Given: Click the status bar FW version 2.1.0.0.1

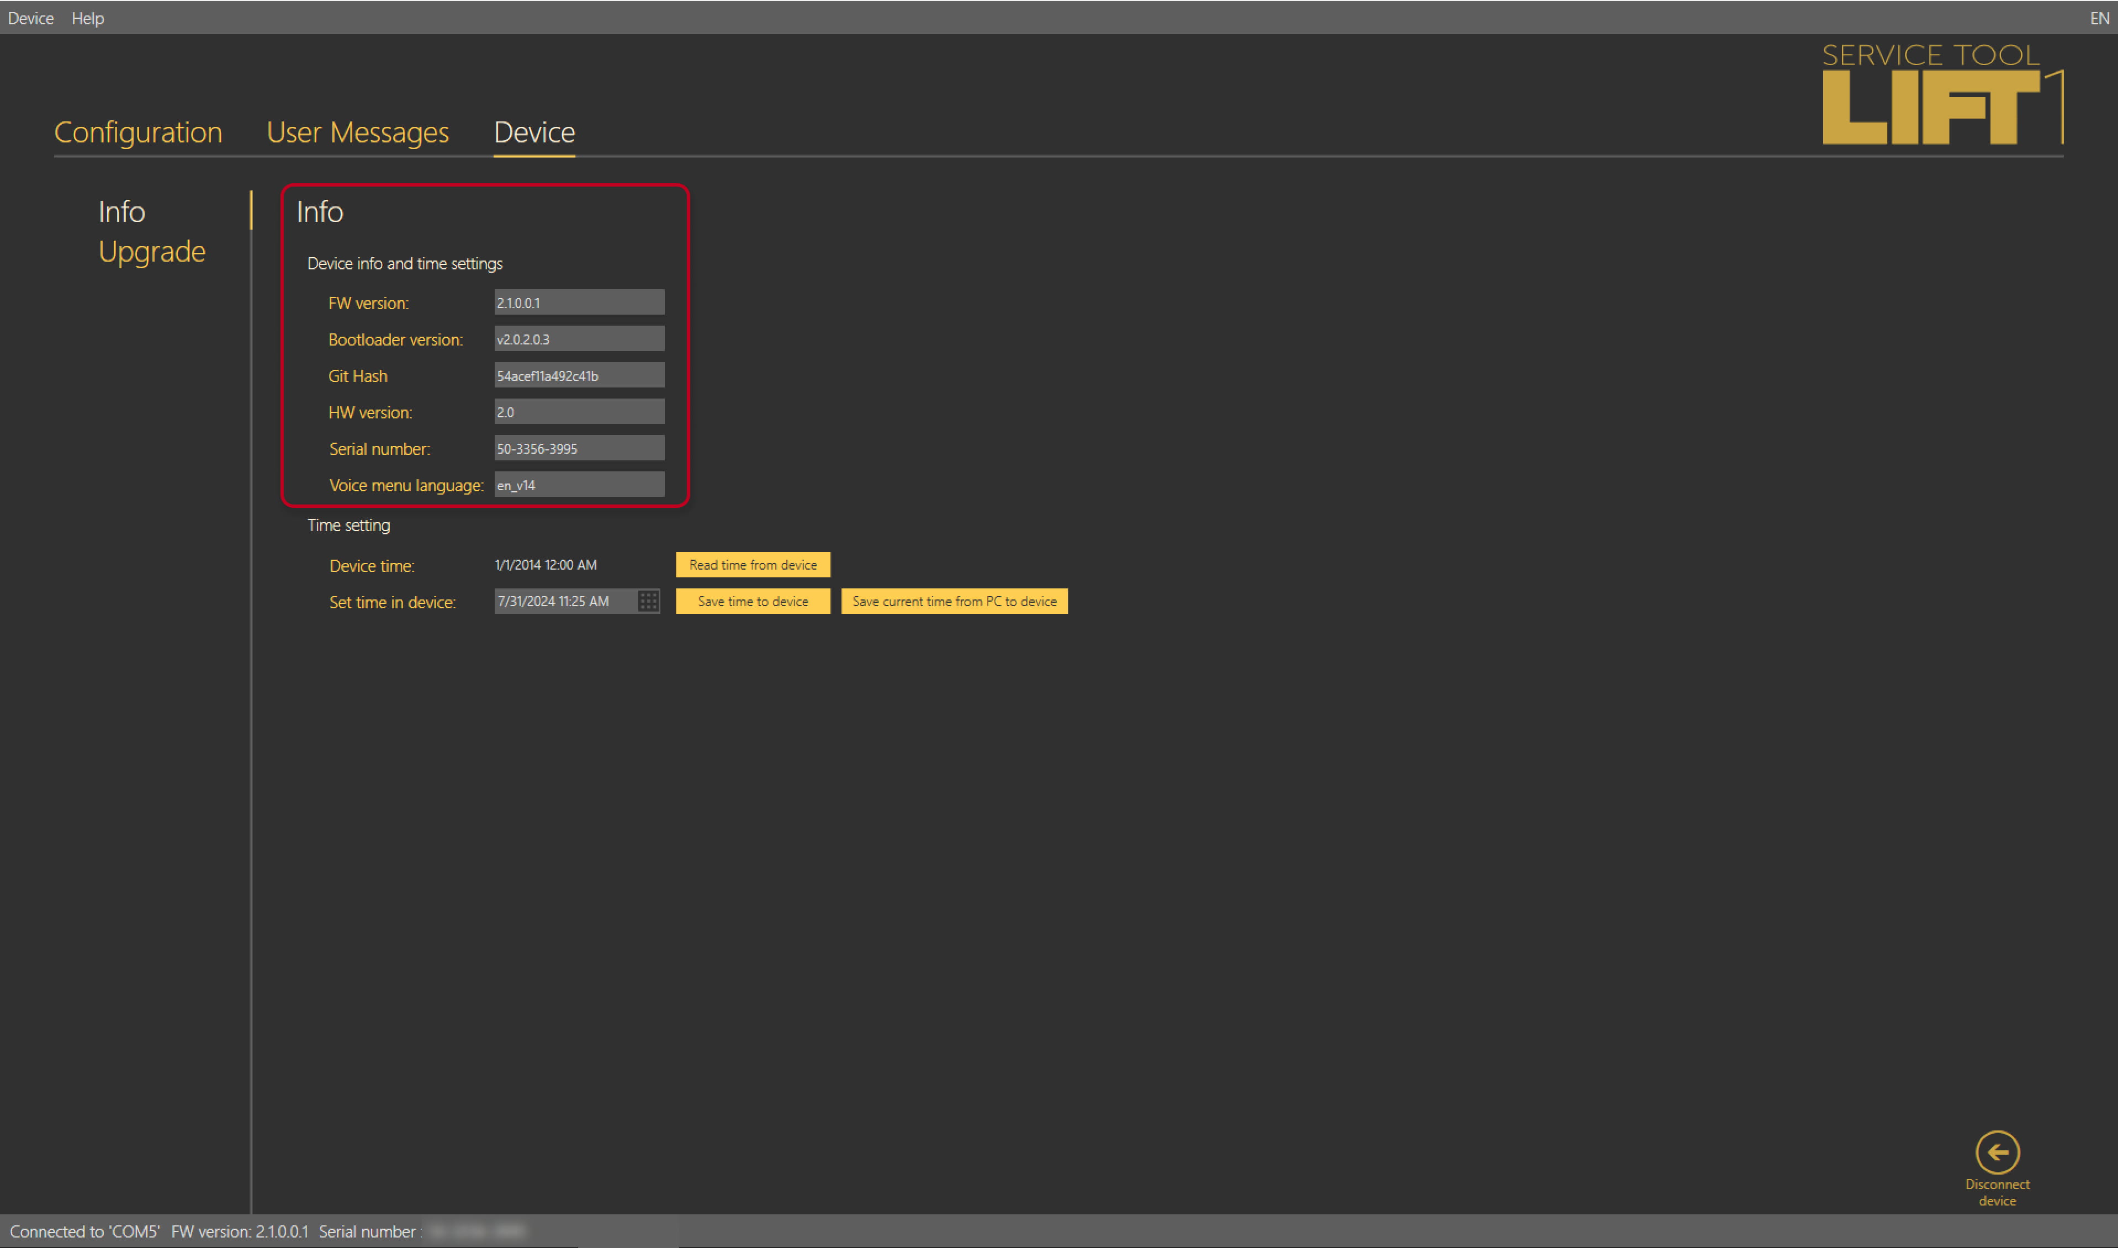Looking at the screenshot, I should pyautogui.click(x=240, y=1231).
